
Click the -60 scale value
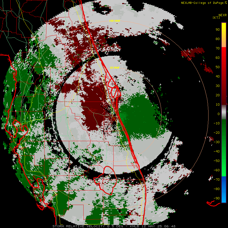click(x=217, y=170)
